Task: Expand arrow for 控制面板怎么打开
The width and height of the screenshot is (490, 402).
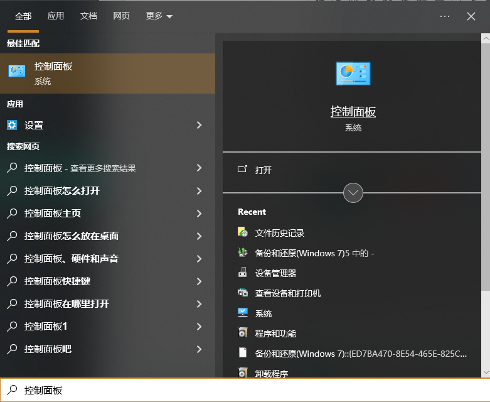Action: click(199, 190)
